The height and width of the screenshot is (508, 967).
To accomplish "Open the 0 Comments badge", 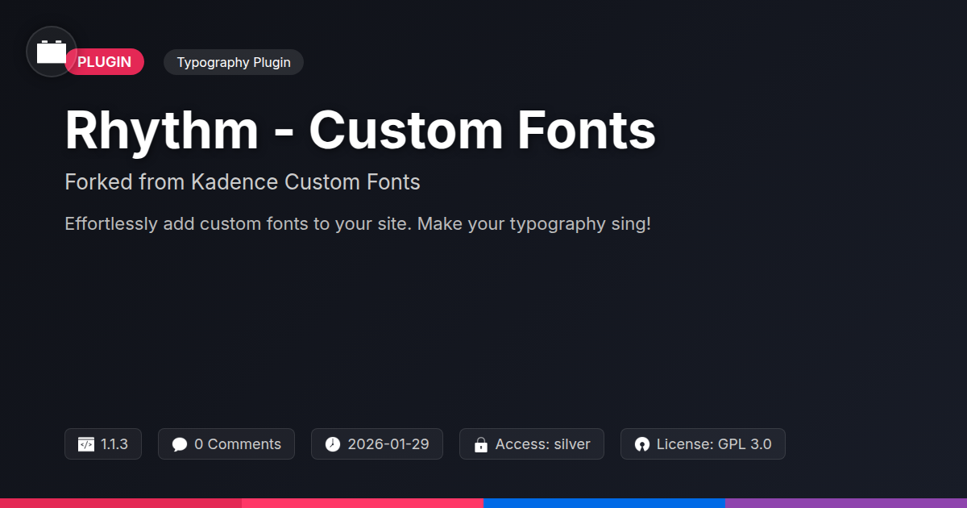I will (226, 444).
